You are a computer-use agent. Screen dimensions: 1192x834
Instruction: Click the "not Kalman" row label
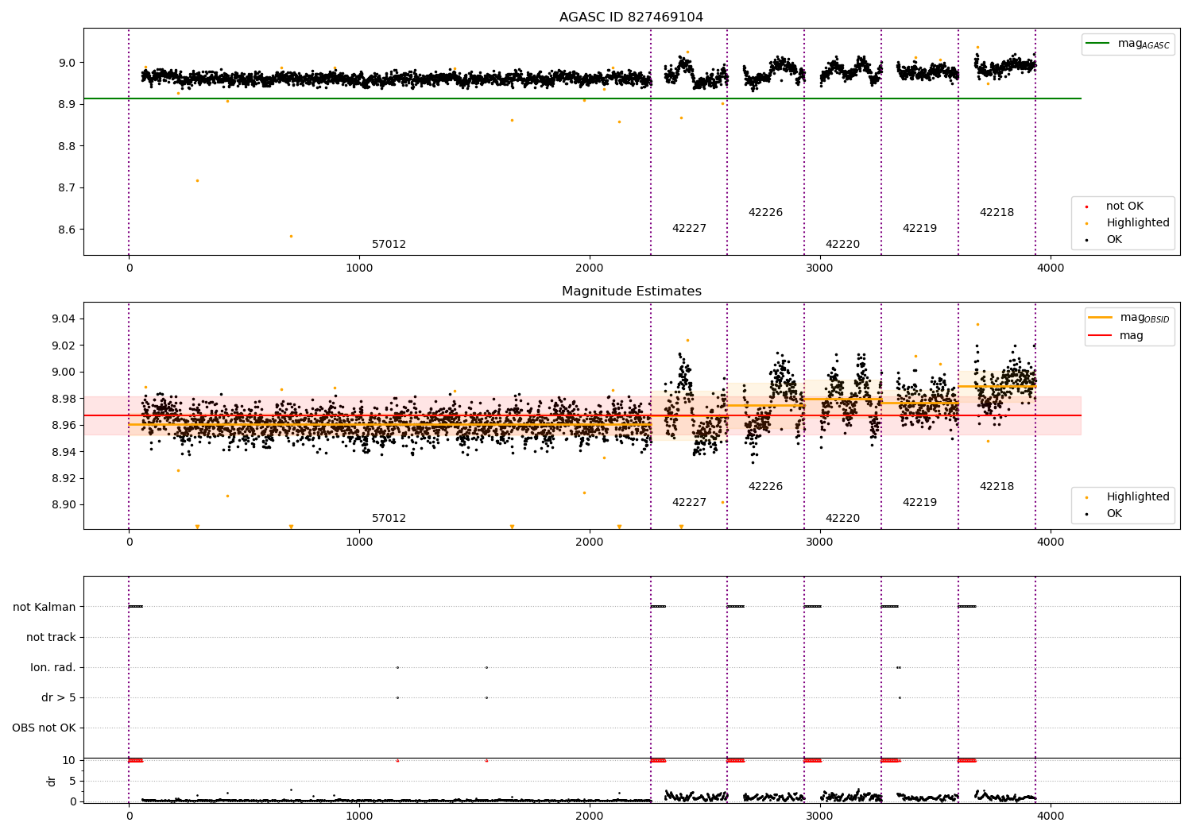click(x=45, y=607)
